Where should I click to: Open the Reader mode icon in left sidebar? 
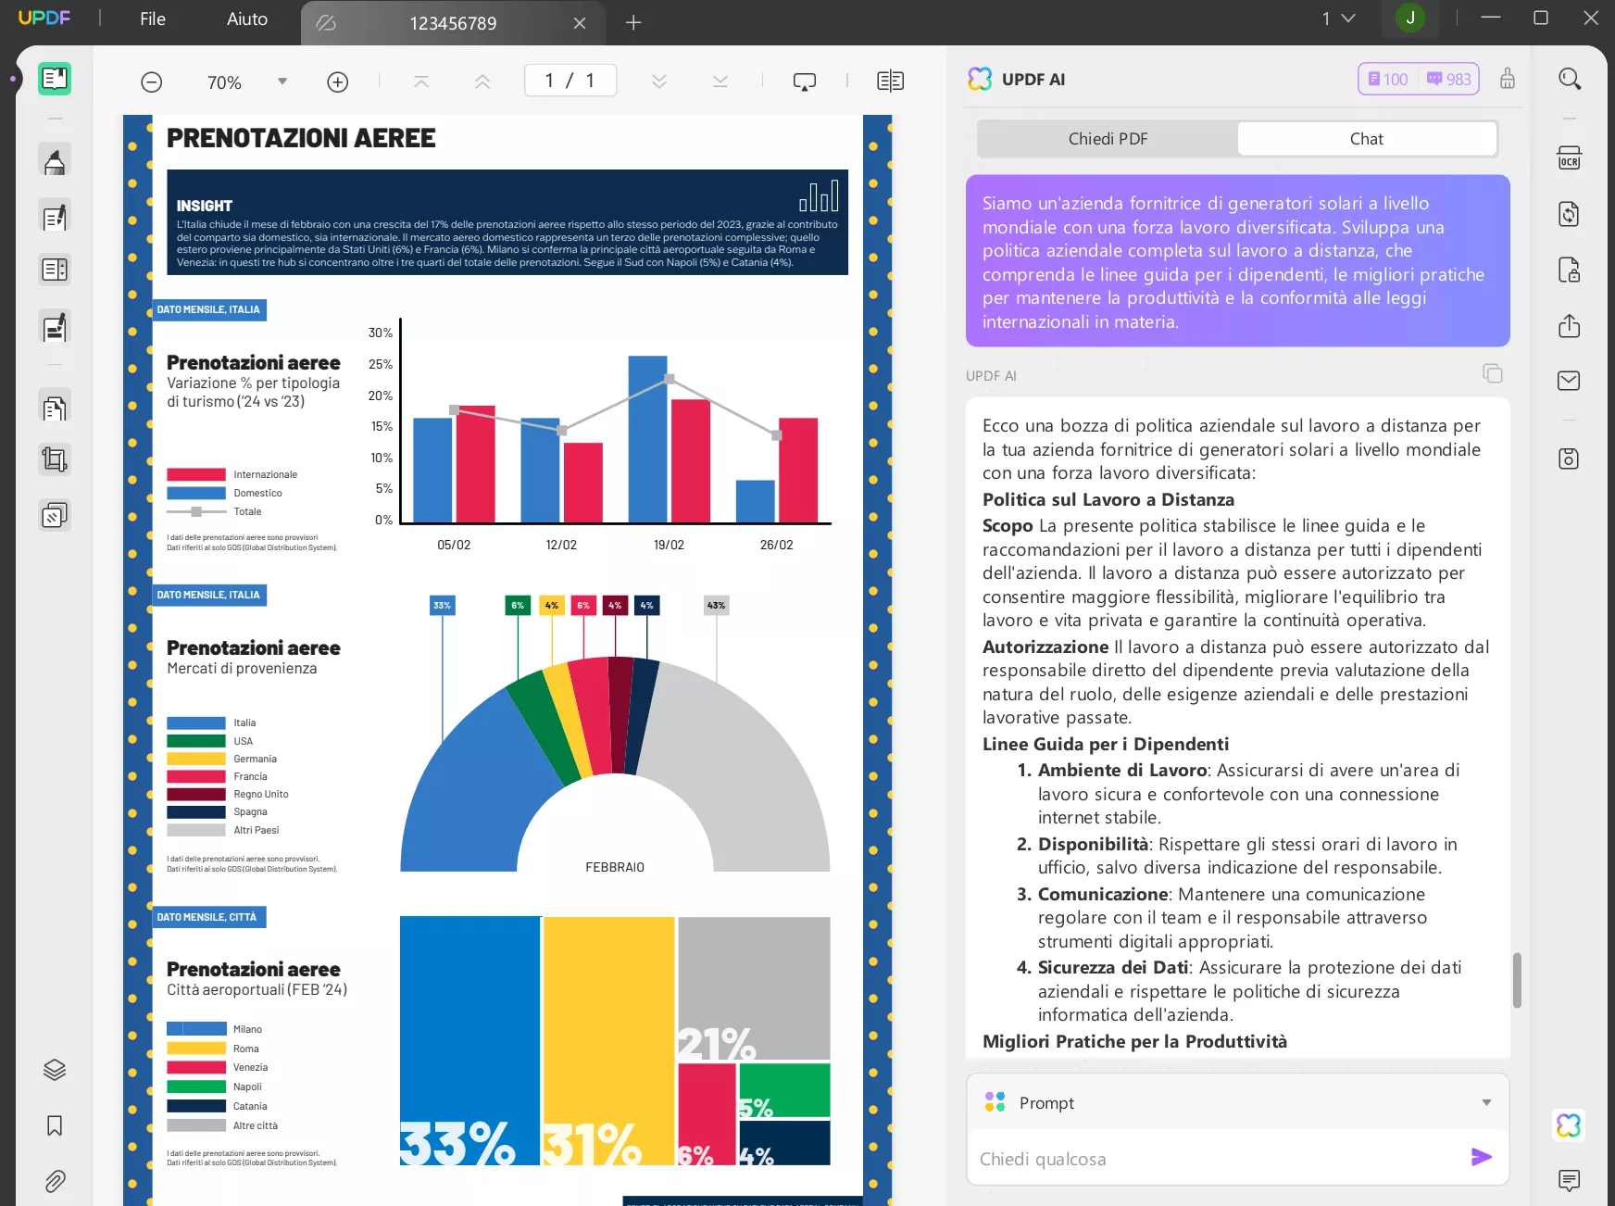[55, 79]
